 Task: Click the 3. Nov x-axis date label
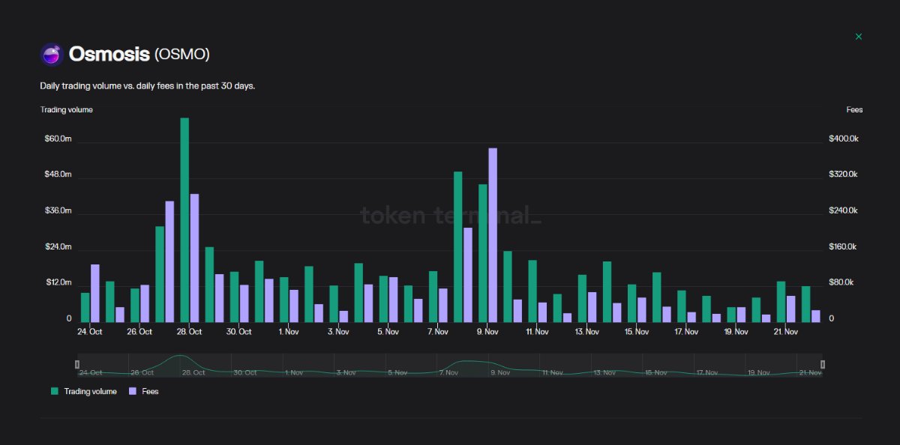[338, 331]
